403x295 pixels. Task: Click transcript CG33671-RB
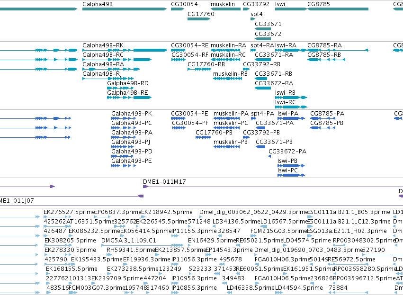point(273,74)
